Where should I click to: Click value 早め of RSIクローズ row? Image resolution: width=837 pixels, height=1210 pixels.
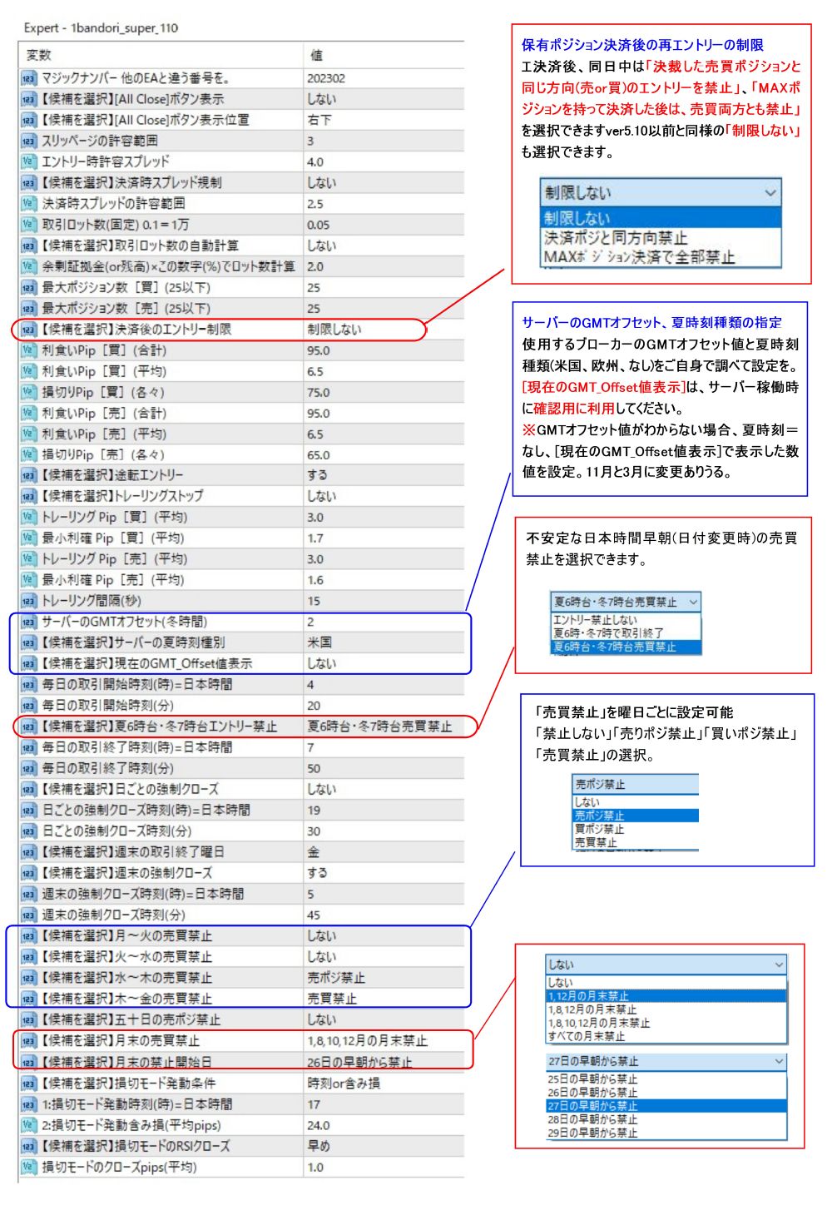click(x=319, y=1146)
